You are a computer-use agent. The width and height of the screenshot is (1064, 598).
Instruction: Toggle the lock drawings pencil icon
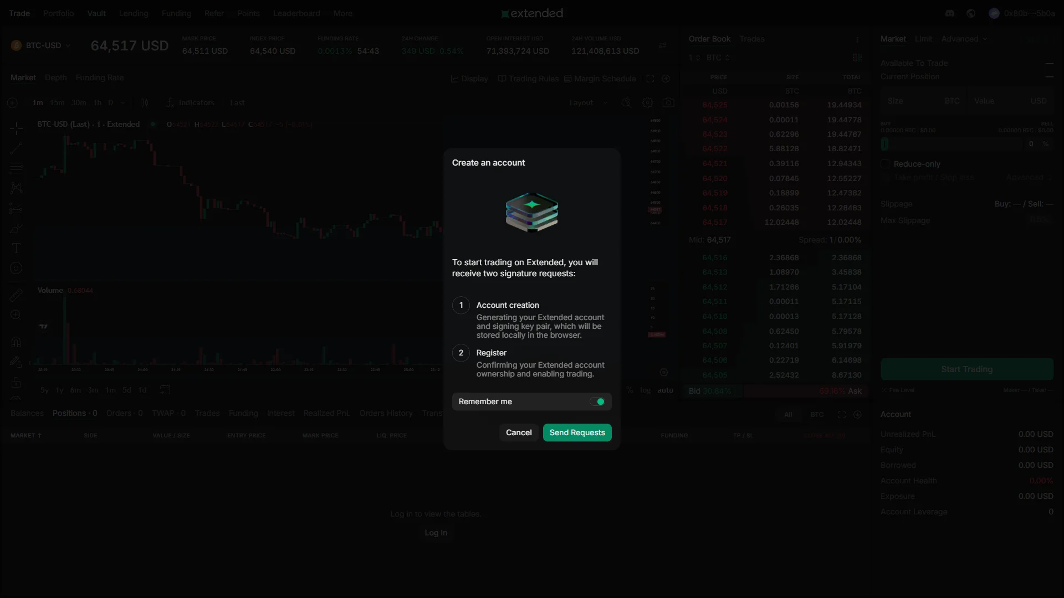click(x=16, y=362)
